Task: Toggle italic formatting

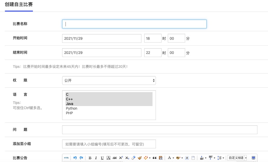Action: (x=96, y=158)
